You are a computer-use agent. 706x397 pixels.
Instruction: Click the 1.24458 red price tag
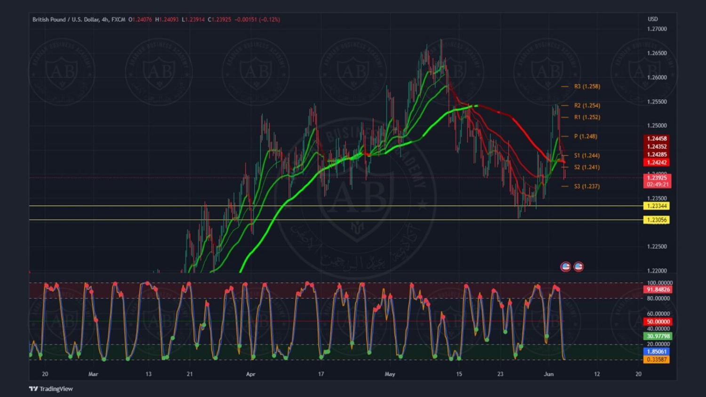[657, 139]
